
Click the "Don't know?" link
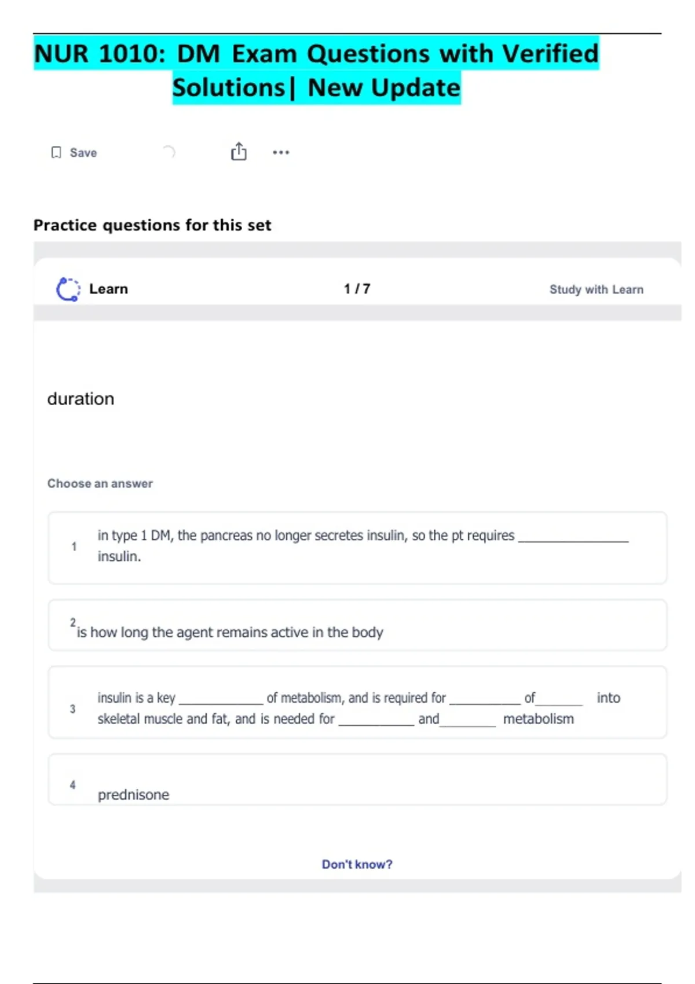[357, 864]
